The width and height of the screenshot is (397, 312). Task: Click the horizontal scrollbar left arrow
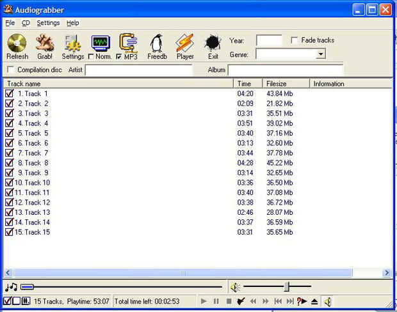pyautogui.click(x=8, y=272)
